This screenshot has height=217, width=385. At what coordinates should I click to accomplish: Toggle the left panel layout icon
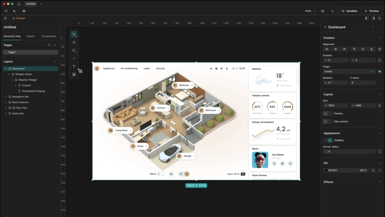(x=367, y=18)
